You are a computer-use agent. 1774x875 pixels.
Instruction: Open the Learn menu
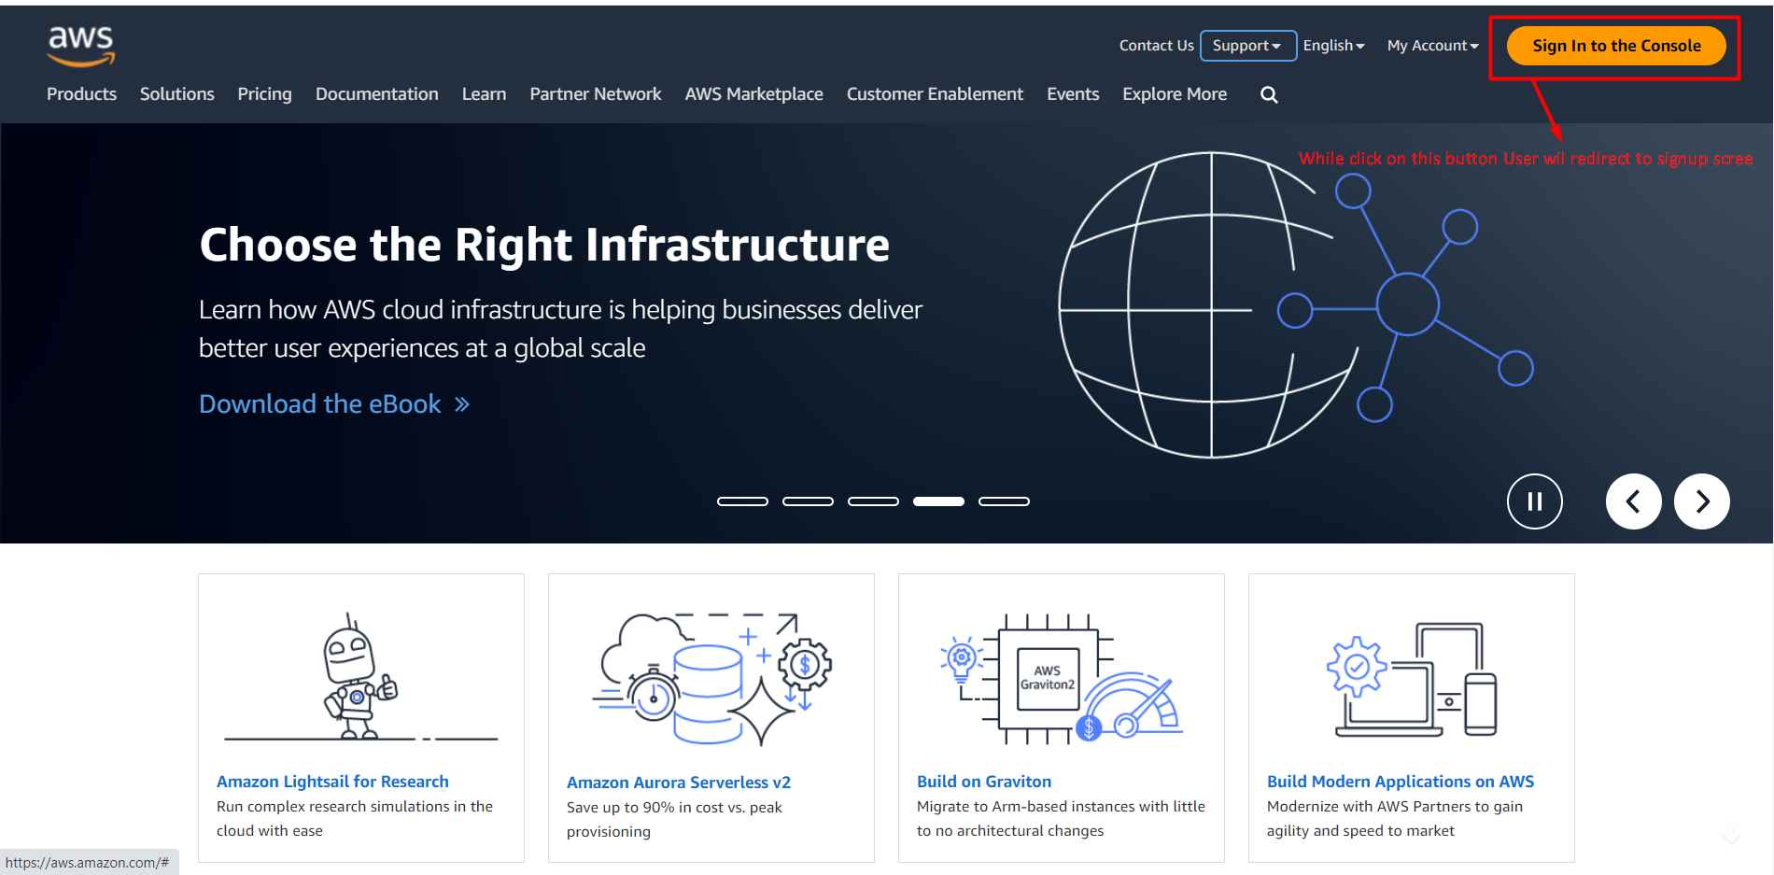coord(484,94)
